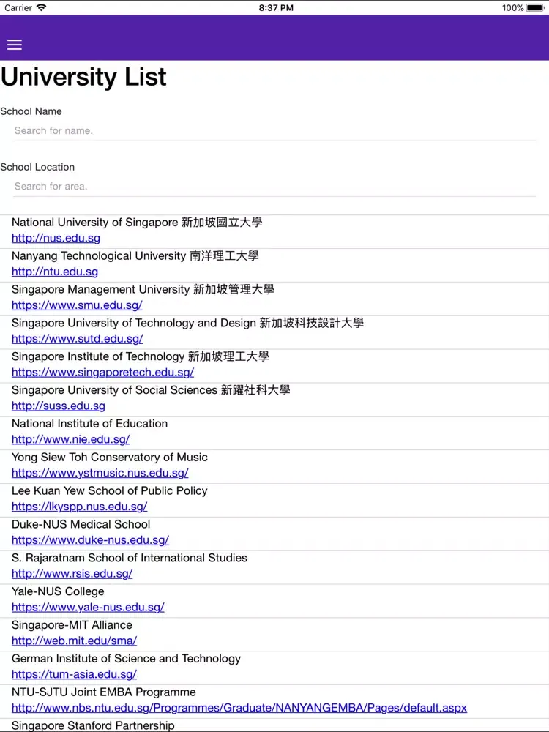
Task: Tap the School Name label
Action: [31, 111]
